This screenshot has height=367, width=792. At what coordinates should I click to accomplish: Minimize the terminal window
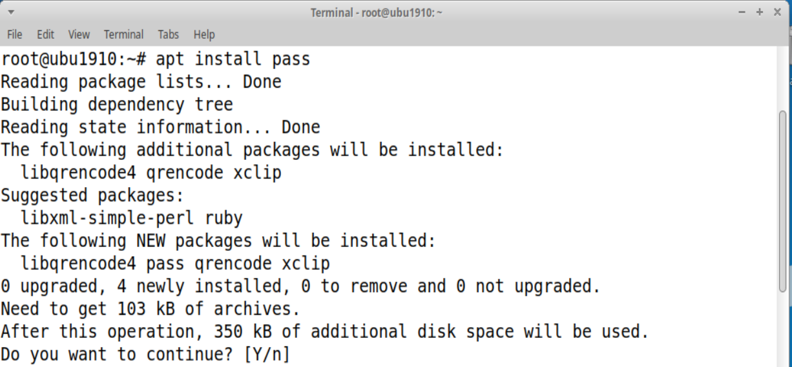pos(742,12)
